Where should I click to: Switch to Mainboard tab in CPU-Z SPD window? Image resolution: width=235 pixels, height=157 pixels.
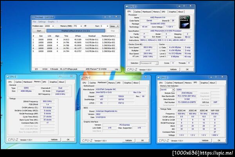[179, 83]
